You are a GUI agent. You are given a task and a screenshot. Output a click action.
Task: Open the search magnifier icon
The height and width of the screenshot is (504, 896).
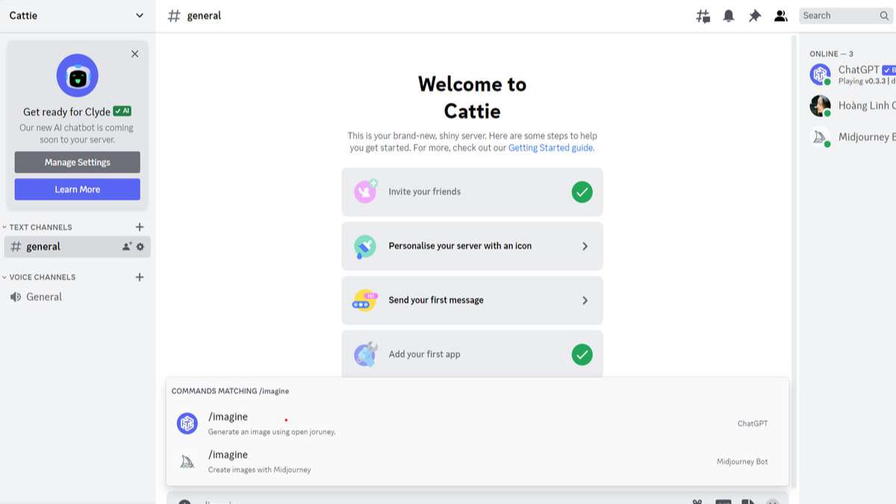point(883,15)
